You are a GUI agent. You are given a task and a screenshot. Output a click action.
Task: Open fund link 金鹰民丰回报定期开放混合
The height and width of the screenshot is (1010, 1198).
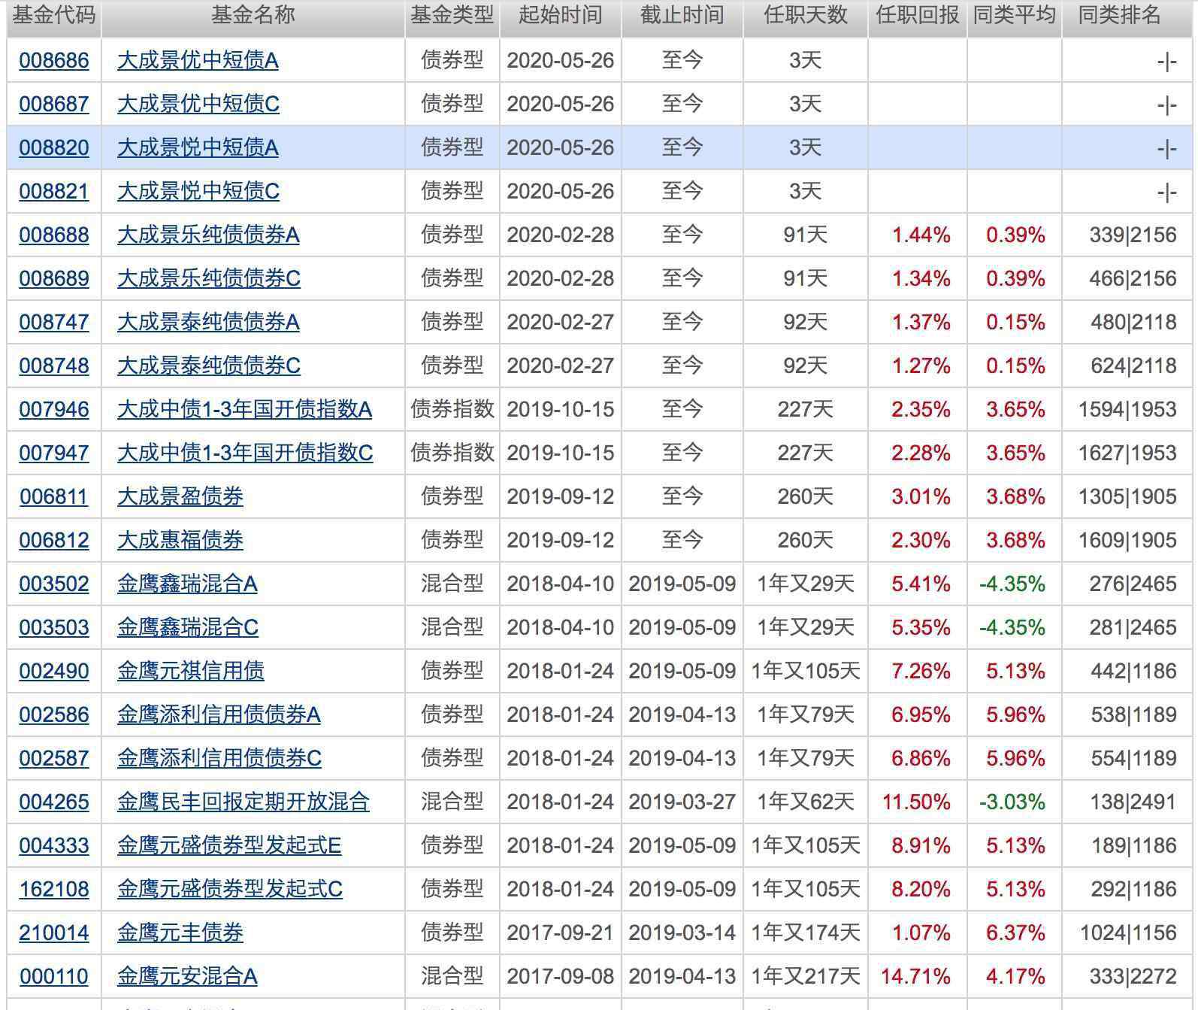tap(244, 802)
